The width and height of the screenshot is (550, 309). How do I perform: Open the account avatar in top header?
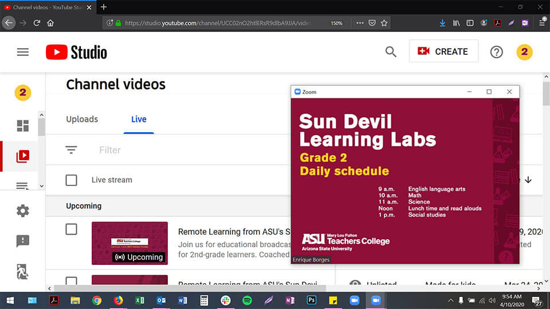(524, 52)
